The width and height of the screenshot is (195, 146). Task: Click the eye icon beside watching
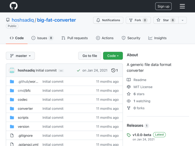coord(129,101)
